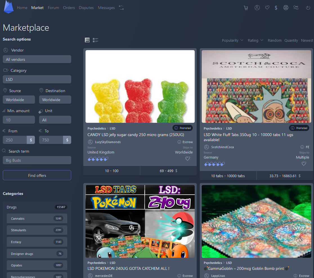
Task: Go to the Forum tab
Action: 53,8
